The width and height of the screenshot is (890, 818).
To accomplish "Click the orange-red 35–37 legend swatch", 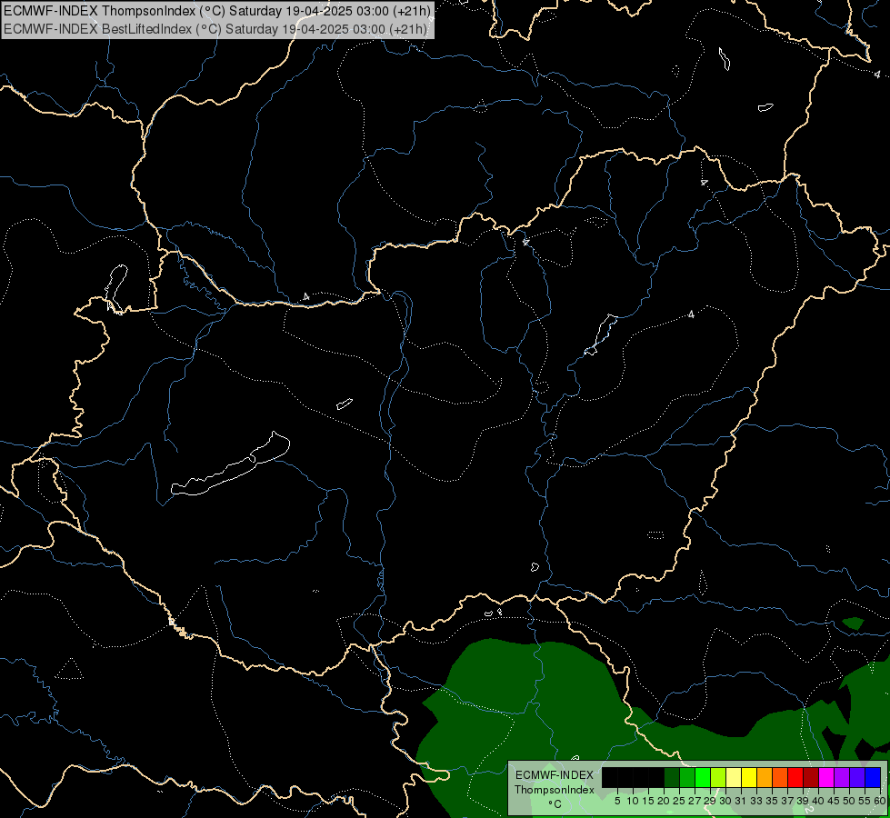I will (x=780, y=777).
